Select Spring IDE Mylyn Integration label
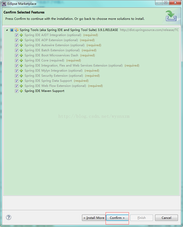The image size is (183, 227). tap(54, 71)
